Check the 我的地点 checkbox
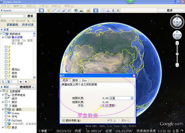This screenshot has height=133, width=185. coord(4,34)
